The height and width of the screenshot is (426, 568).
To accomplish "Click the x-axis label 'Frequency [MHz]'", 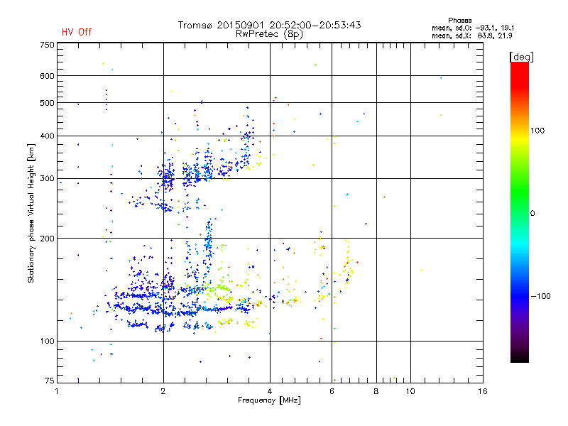I will [269, 400].
